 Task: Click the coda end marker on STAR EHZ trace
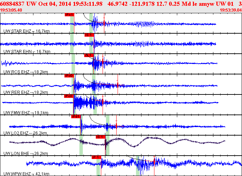[104, 23]
